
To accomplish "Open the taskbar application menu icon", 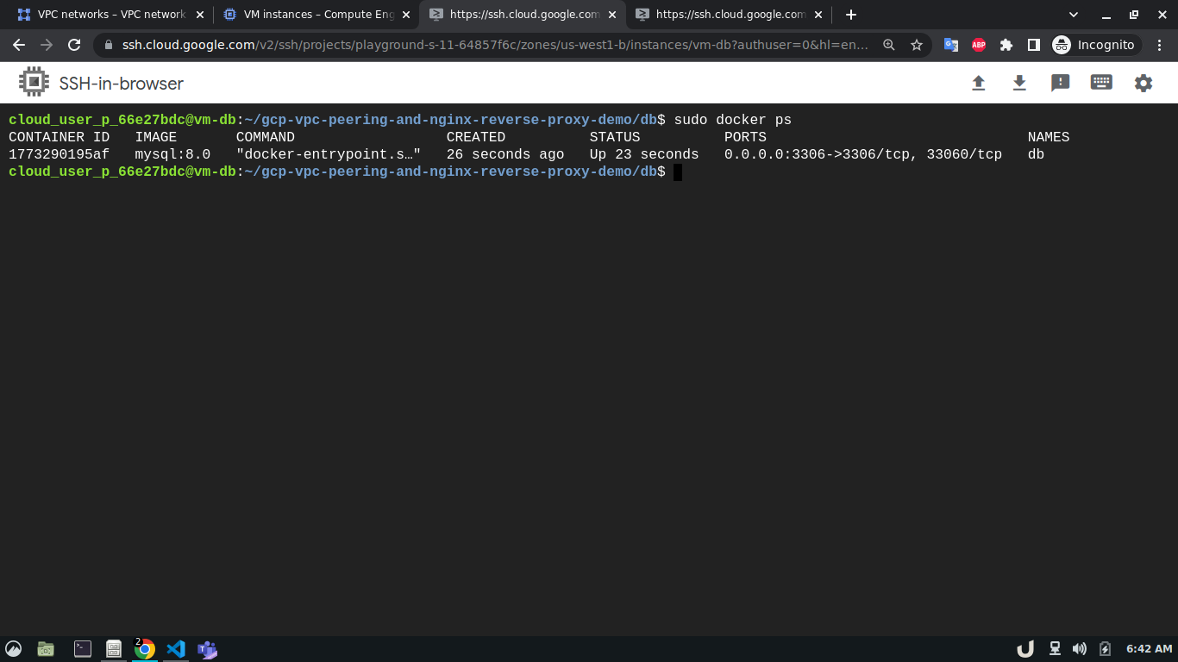I will (x=14, y=649).
